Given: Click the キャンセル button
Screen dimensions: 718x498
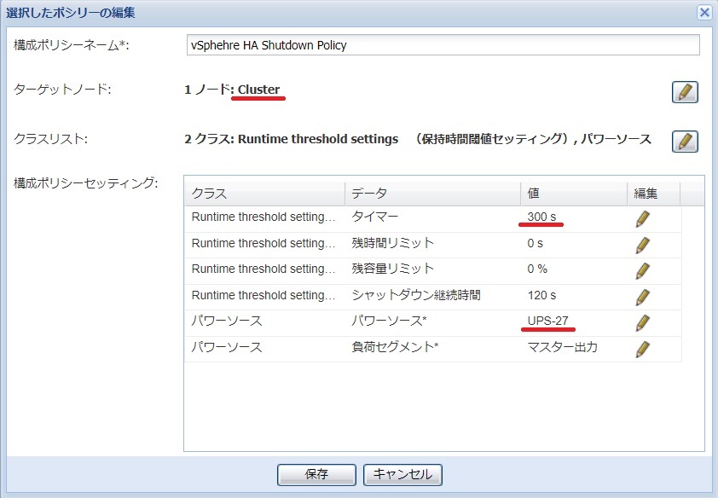Looking at the screenshot, I should pyautogui.click(x=402, y=475).
